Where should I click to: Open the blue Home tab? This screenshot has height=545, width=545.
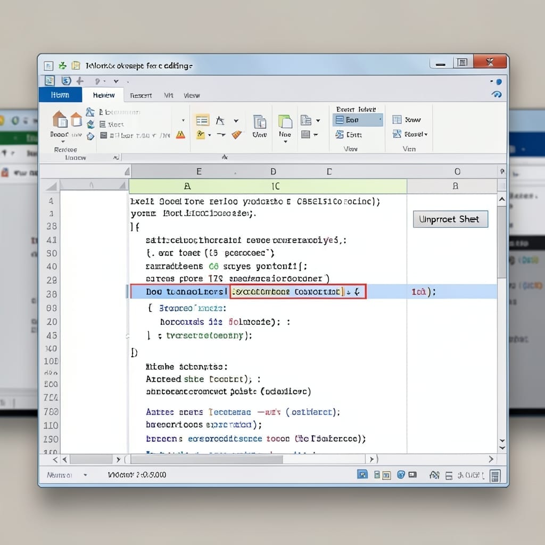[x=61, y=95]
